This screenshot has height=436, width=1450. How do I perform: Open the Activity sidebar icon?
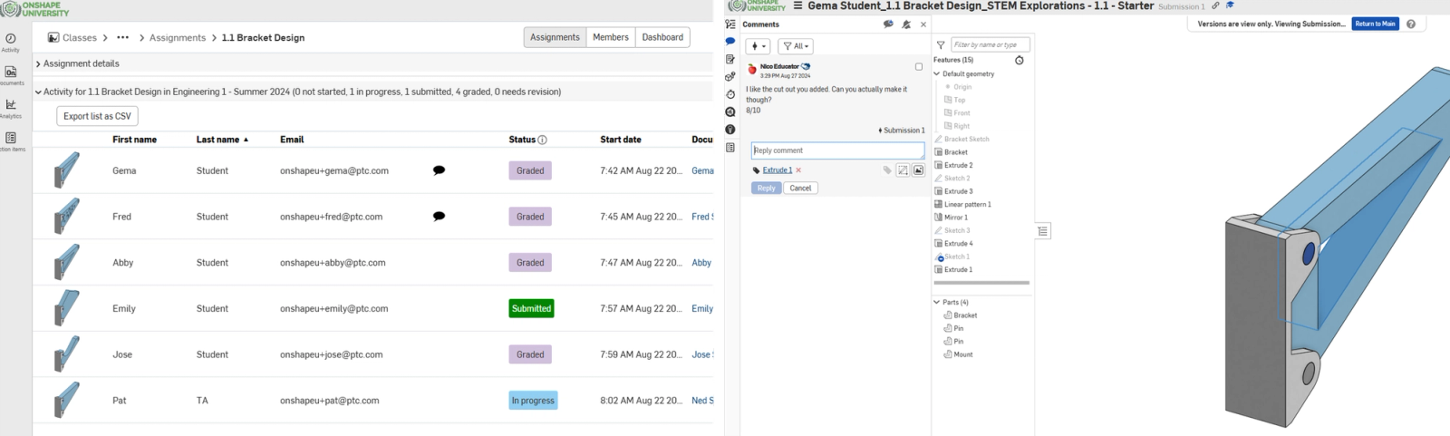point(11,39)
